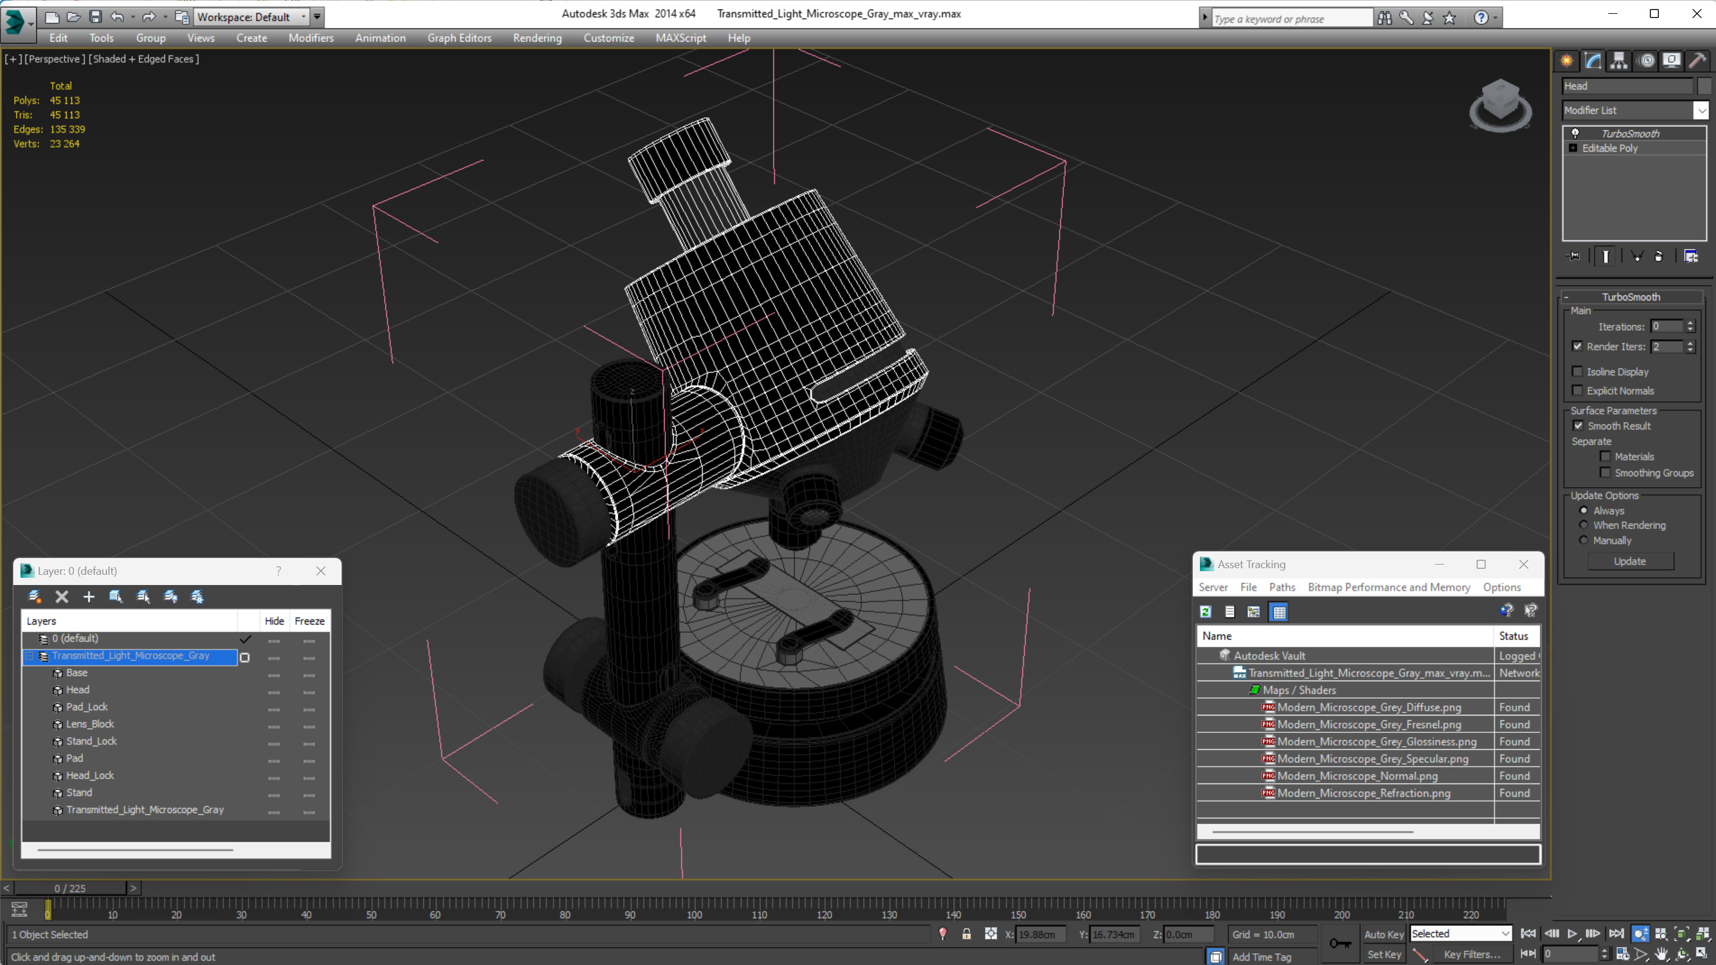Image resolution: width=1716 pixels, height=965 pixels.
Task: Click the Auto Key button
Action: (1383, 934)
